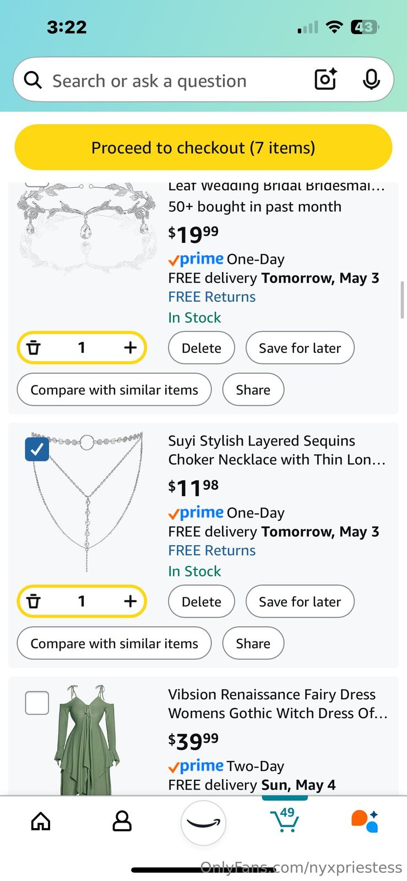Proceed to checkout with 7 items
This screenshot has width=407, height=881.
[203, 148]
